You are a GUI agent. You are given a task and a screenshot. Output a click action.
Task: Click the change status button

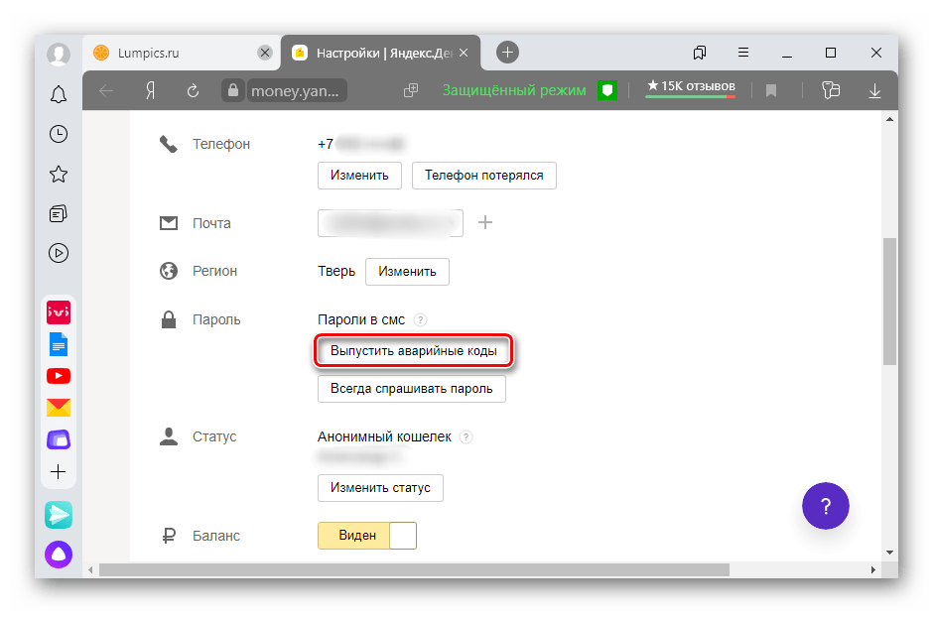[x=380, y=488]
